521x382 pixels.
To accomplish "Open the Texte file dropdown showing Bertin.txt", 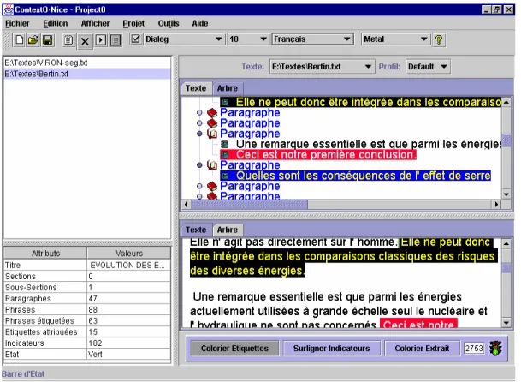I will [x=322, y=67].
